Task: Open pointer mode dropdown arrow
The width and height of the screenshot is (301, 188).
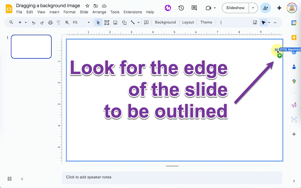Action: pyautogui.click(x=269, y=23)
